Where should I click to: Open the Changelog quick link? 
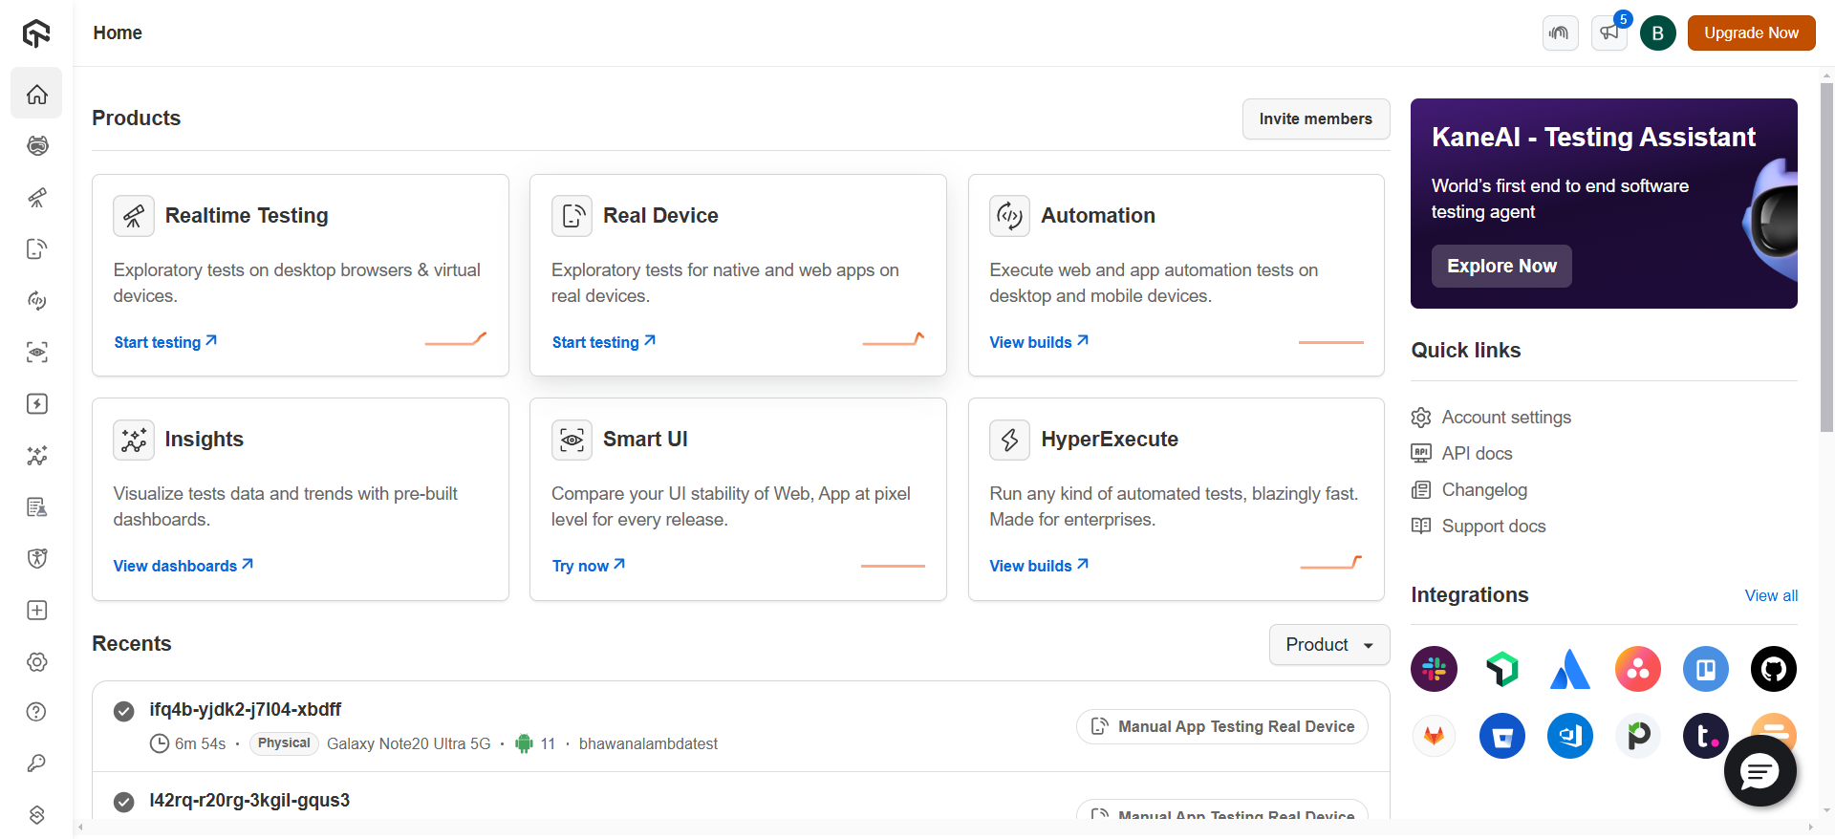[1483, 490]
